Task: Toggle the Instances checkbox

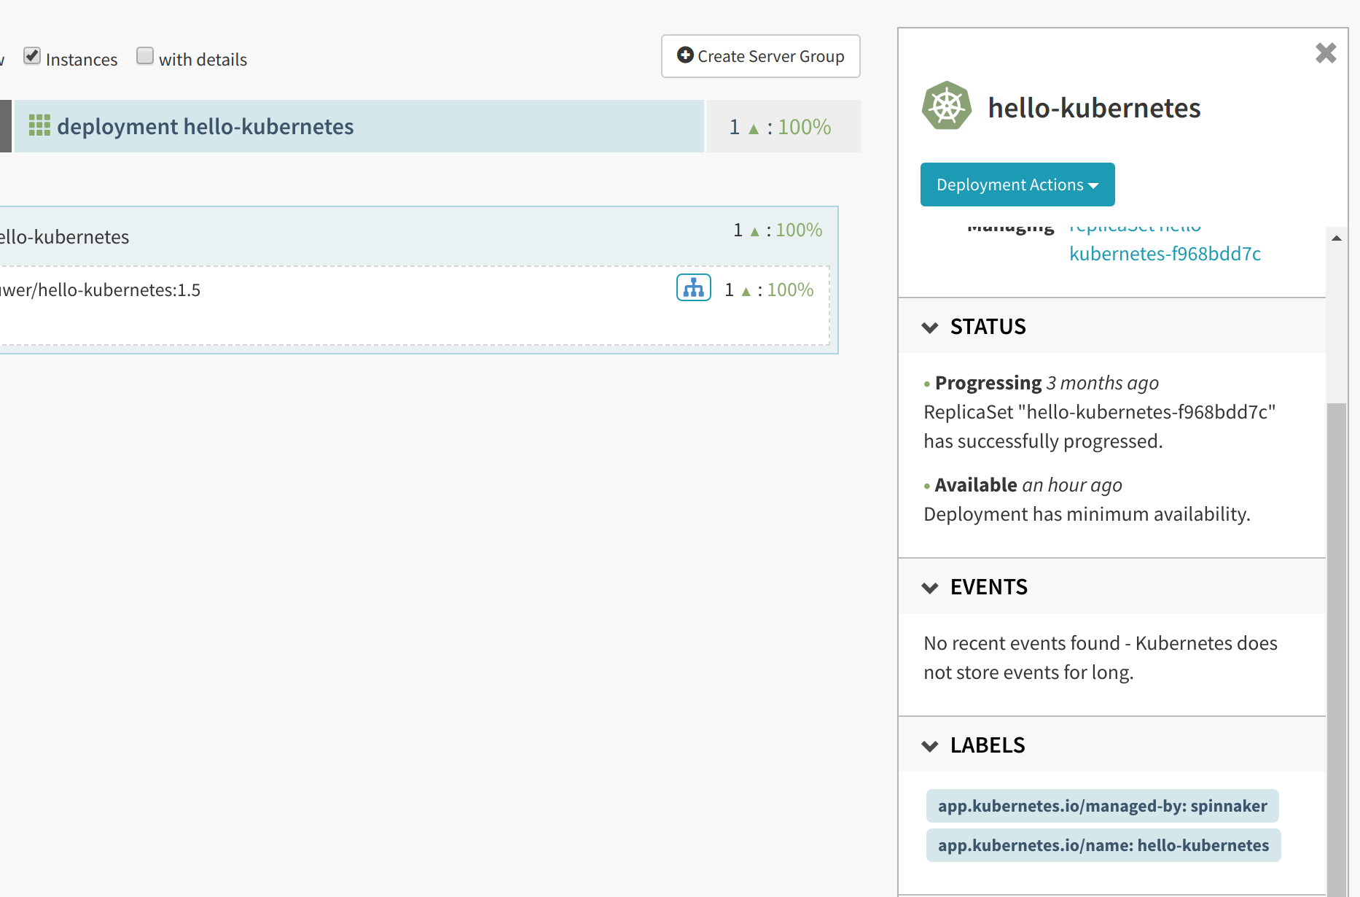Action: 32,56
